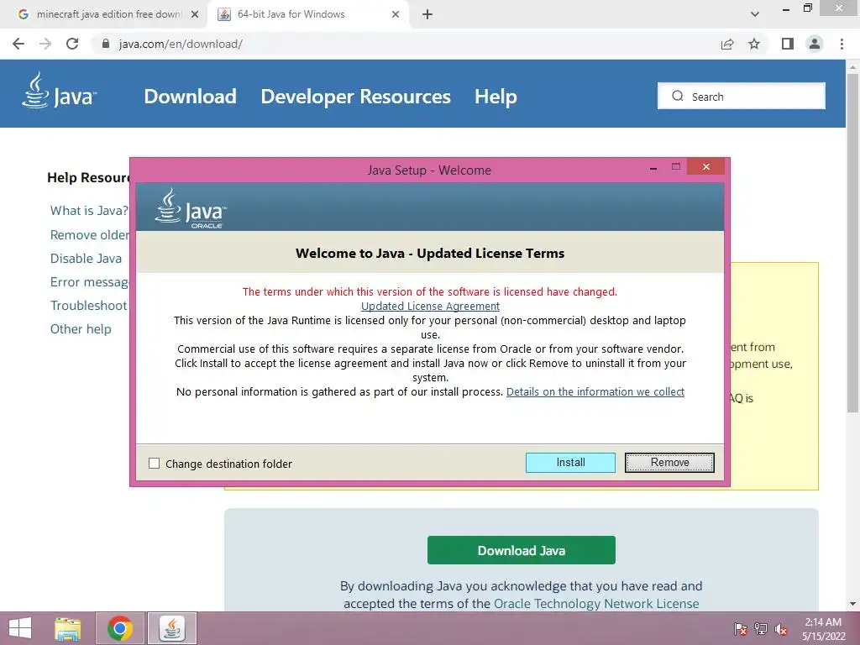Click the search magnifier icon

(678, 96)
